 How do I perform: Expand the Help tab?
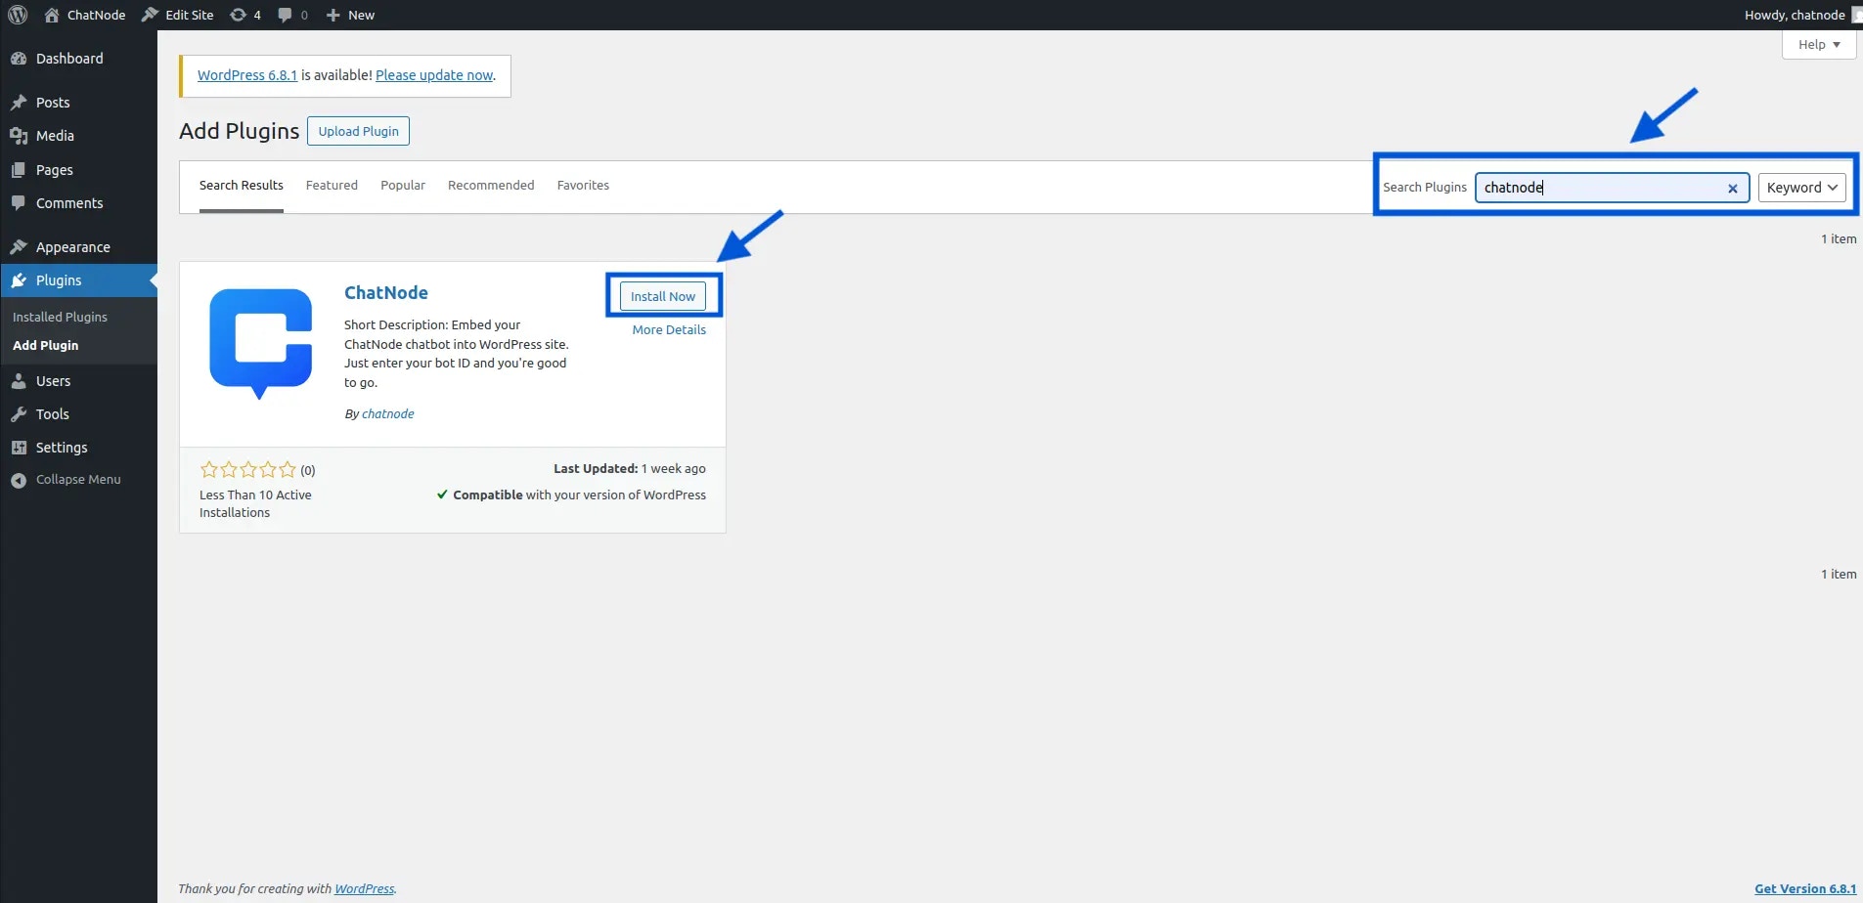[x=1819, y=45]
